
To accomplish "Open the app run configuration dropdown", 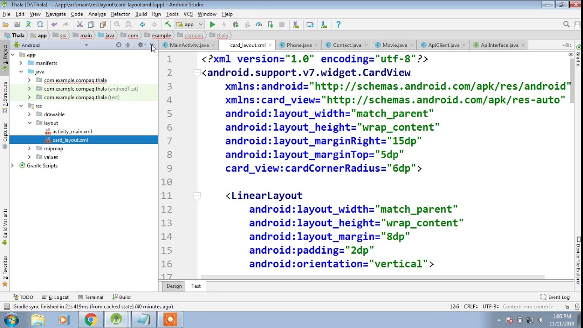I will click(189, 25).
